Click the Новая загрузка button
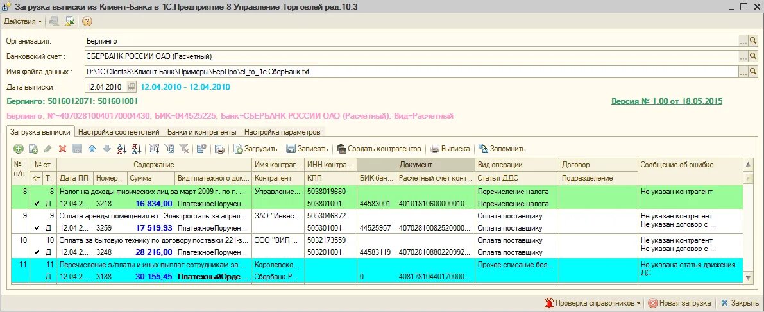 click(680, 303)
